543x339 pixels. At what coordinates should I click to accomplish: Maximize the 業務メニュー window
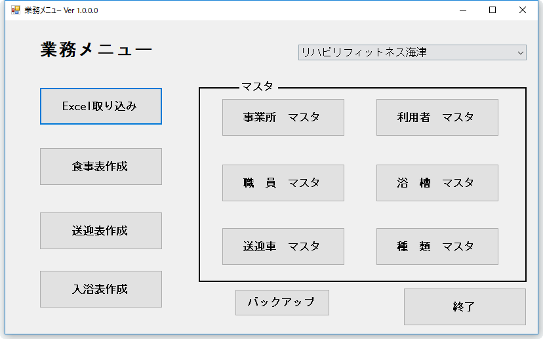493,10
